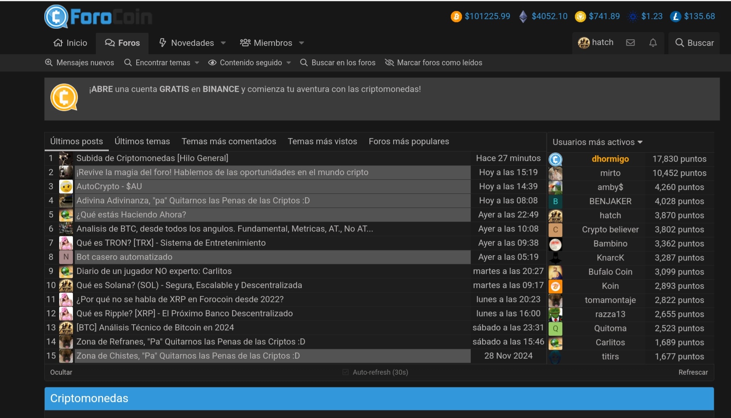The image size is (731, 418).
Task: Click the Refrescar button
Action: coord(693,372)
